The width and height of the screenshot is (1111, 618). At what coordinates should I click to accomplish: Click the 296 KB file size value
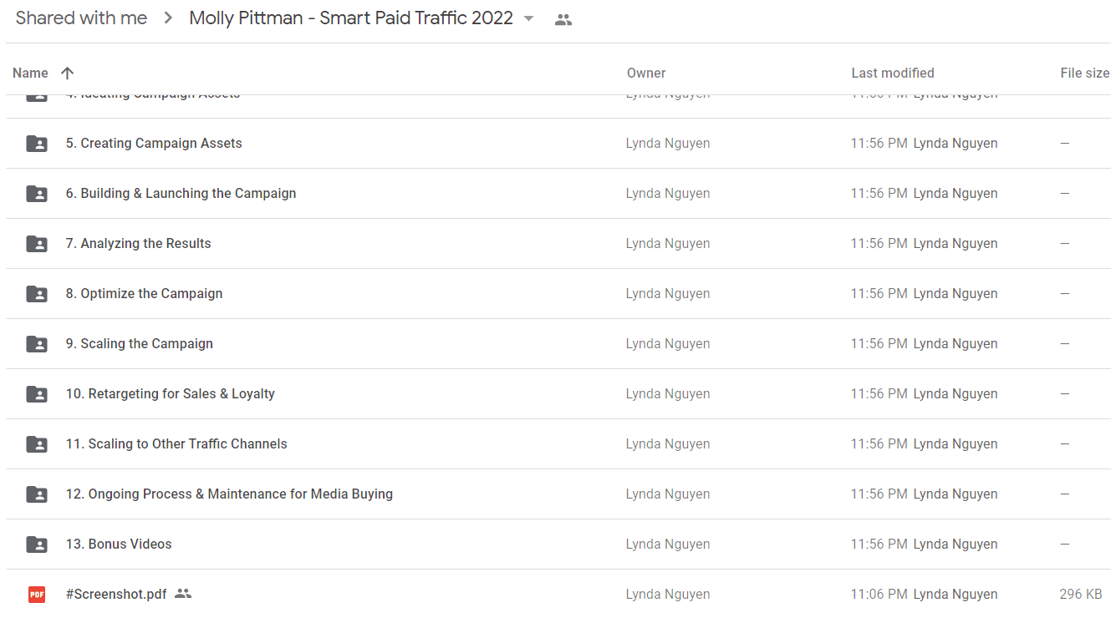click(x=1080, y=594)
